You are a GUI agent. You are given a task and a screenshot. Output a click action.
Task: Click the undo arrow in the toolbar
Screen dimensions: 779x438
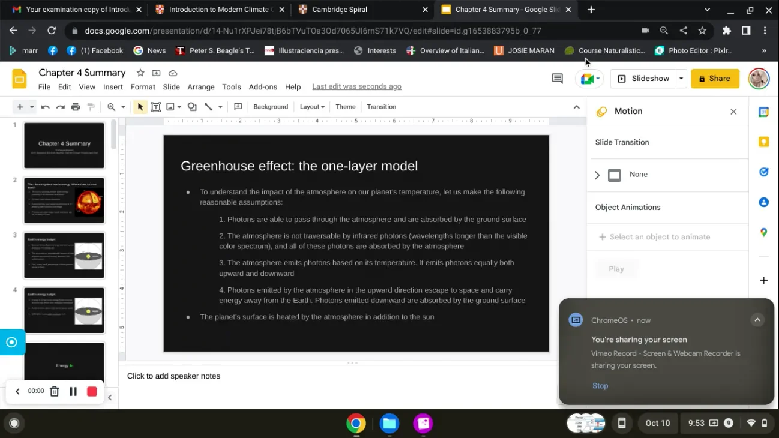point(45,107)
